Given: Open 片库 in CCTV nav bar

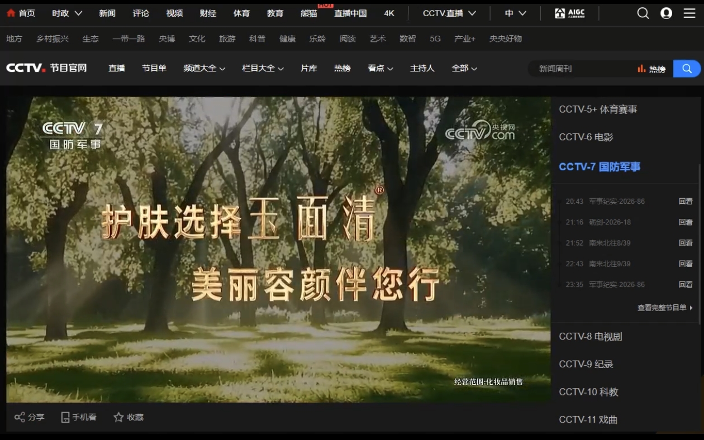Looking at the screenshot, I should [309, 68].
